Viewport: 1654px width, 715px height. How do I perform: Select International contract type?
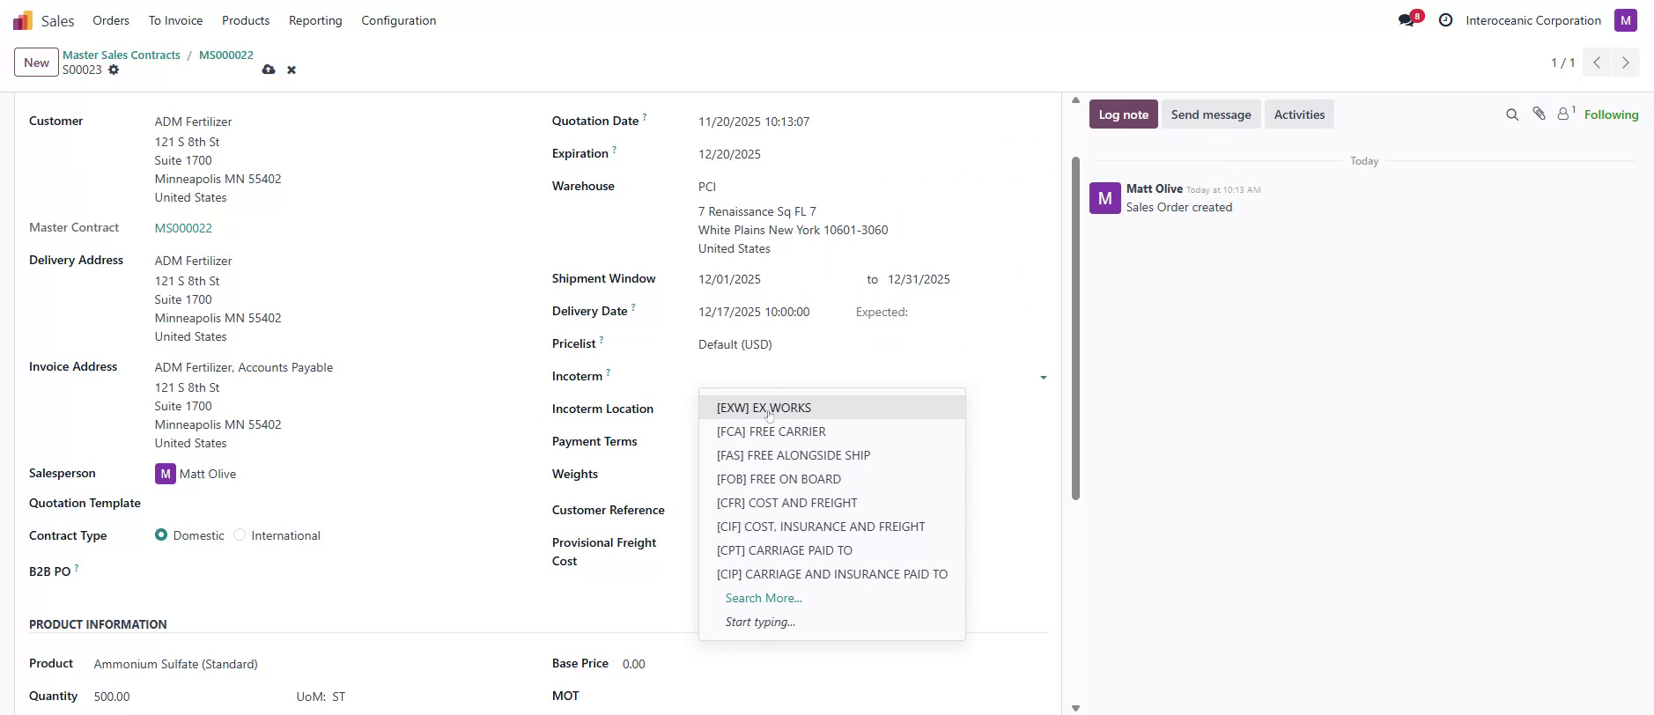(x=240, y=534)
